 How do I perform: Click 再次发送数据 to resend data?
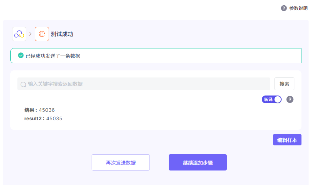[121, 162]
